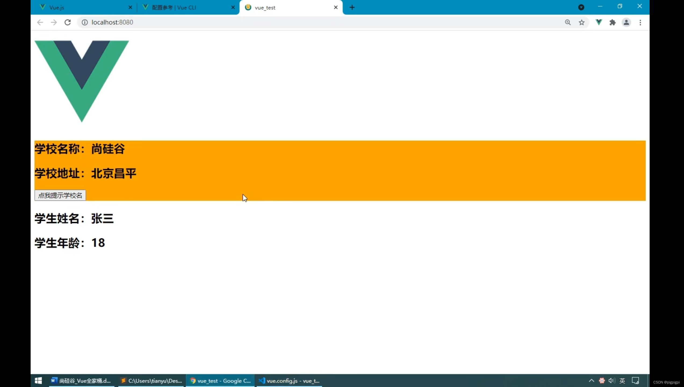Minimize the Chrome window

pos(600,6)
